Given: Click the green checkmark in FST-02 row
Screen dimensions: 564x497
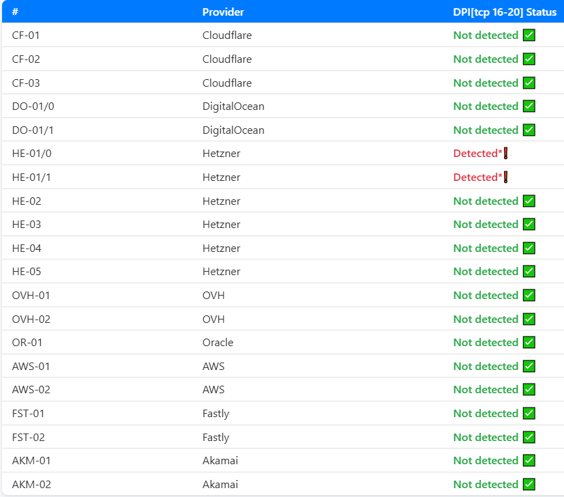Looking at the screenshot, I should pyautogui.click(x=529, y=437).
